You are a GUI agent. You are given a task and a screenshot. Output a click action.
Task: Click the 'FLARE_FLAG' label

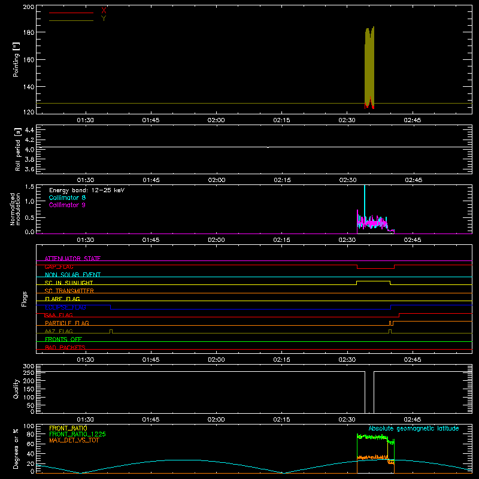click(62, 299)
